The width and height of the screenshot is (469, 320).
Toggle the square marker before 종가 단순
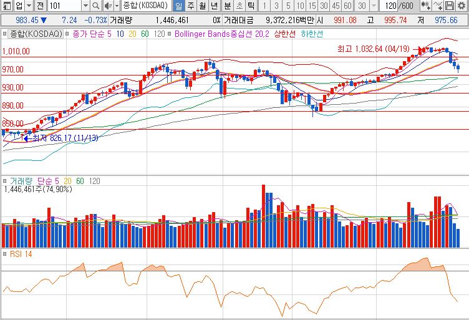(x=67, y=34)
